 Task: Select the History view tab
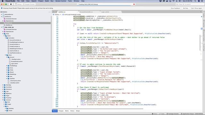click(x=72, y=111)
